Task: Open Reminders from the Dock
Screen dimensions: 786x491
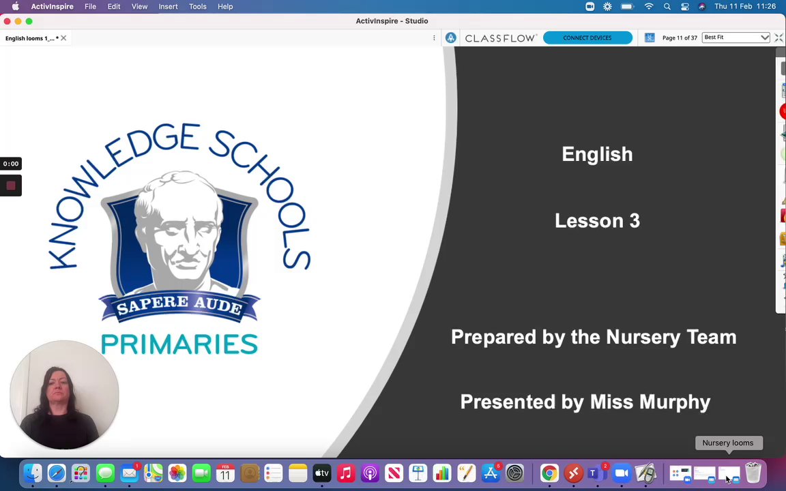Action: pyautogui.click(x=274, y=473)
